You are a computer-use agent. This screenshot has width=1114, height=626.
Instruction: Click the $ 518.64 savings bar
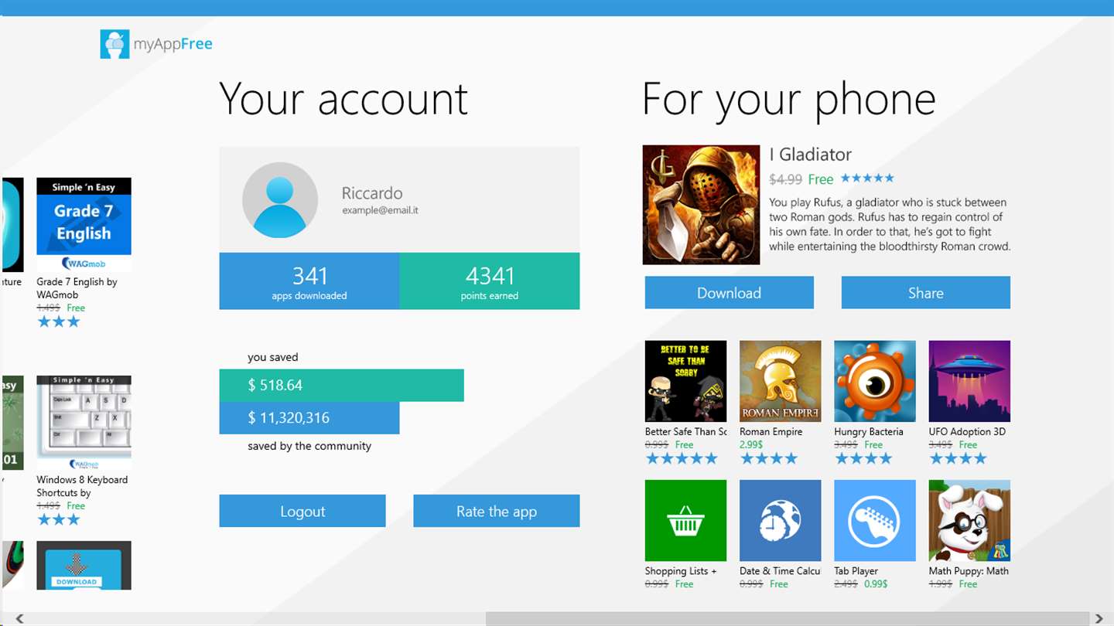[x=341, y=385]
